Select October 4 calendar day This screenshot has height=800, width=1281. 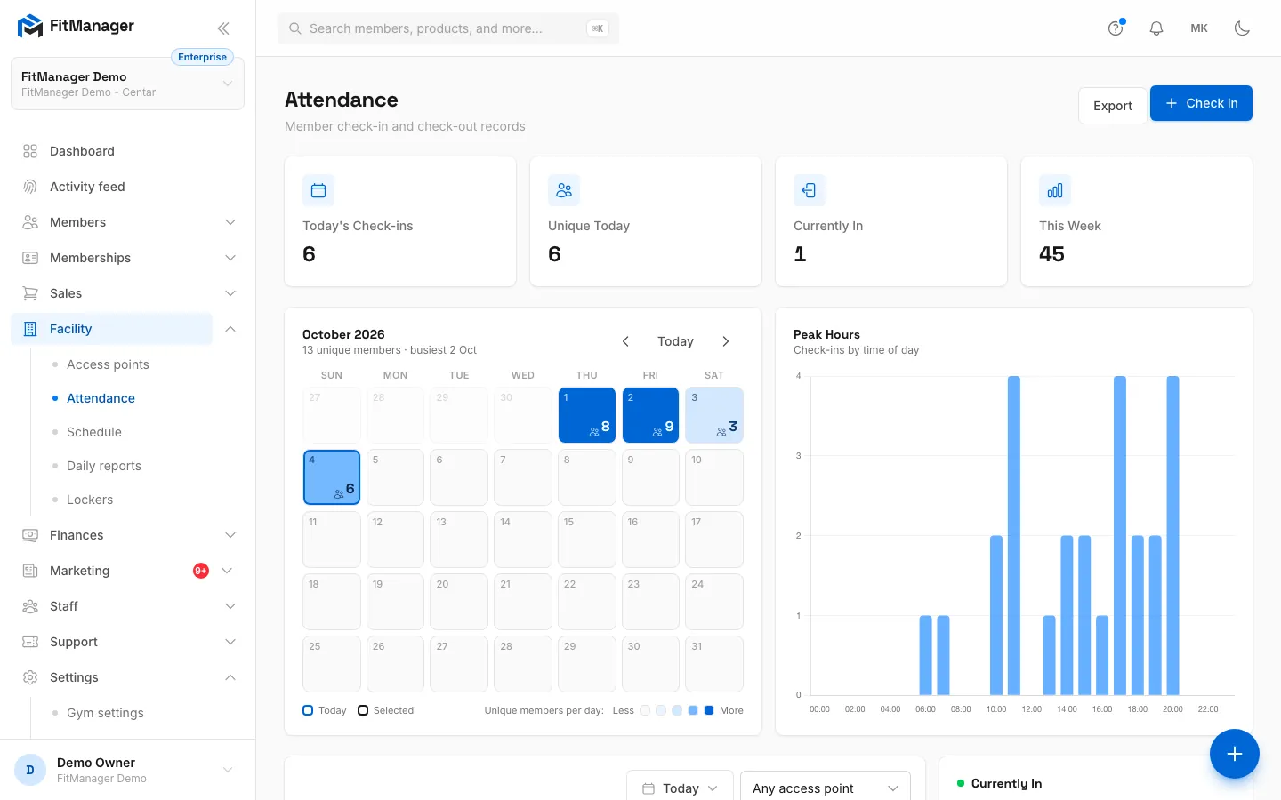tap(332, 477)
